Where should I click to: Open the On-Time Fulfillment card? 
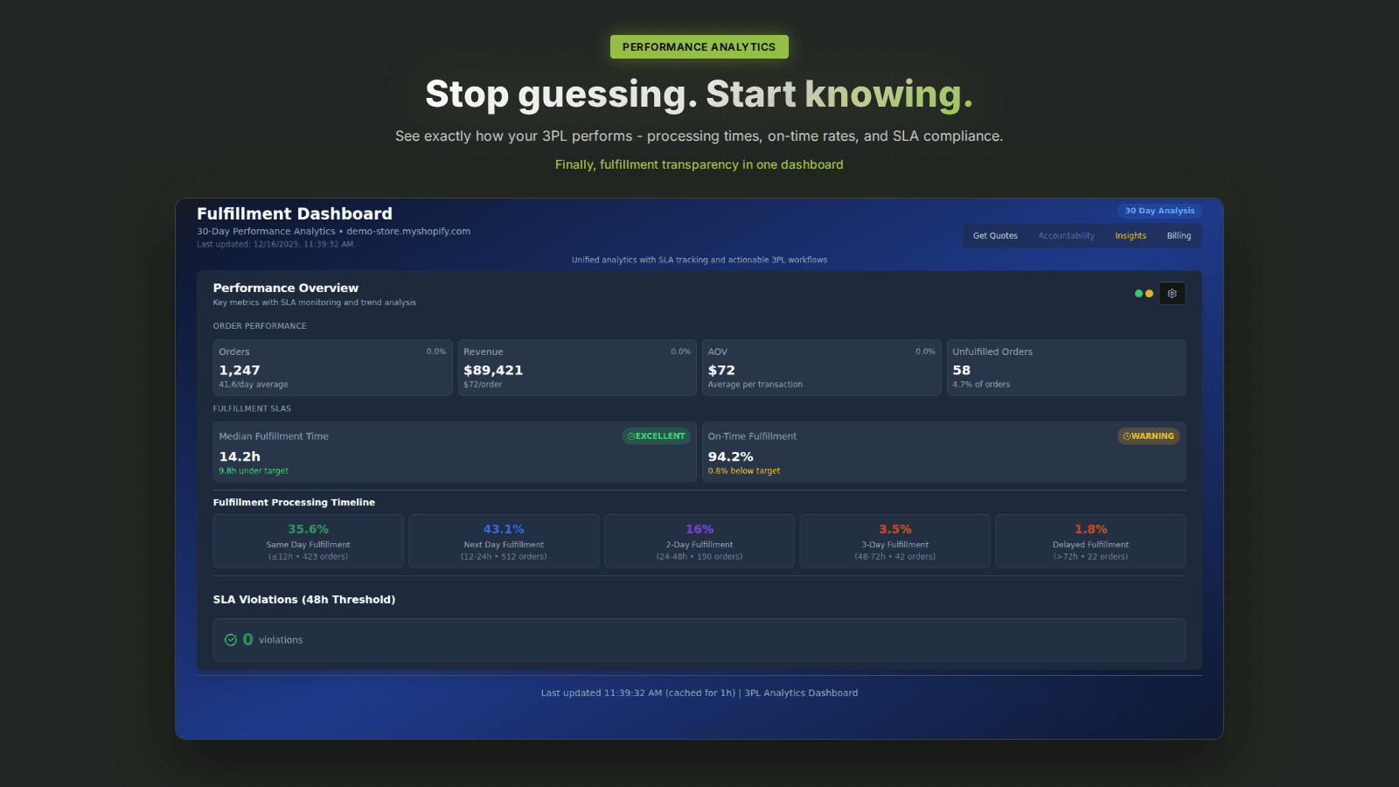click(943, 452)
